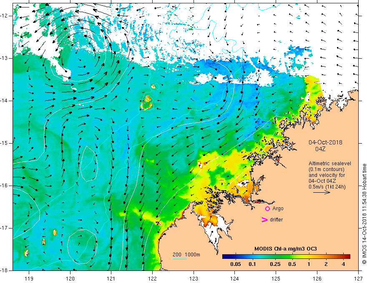Click the cyan depth contour legend line
Image resolution: width=367 pixels, height=283 pixels.
(x=180, y=259)
